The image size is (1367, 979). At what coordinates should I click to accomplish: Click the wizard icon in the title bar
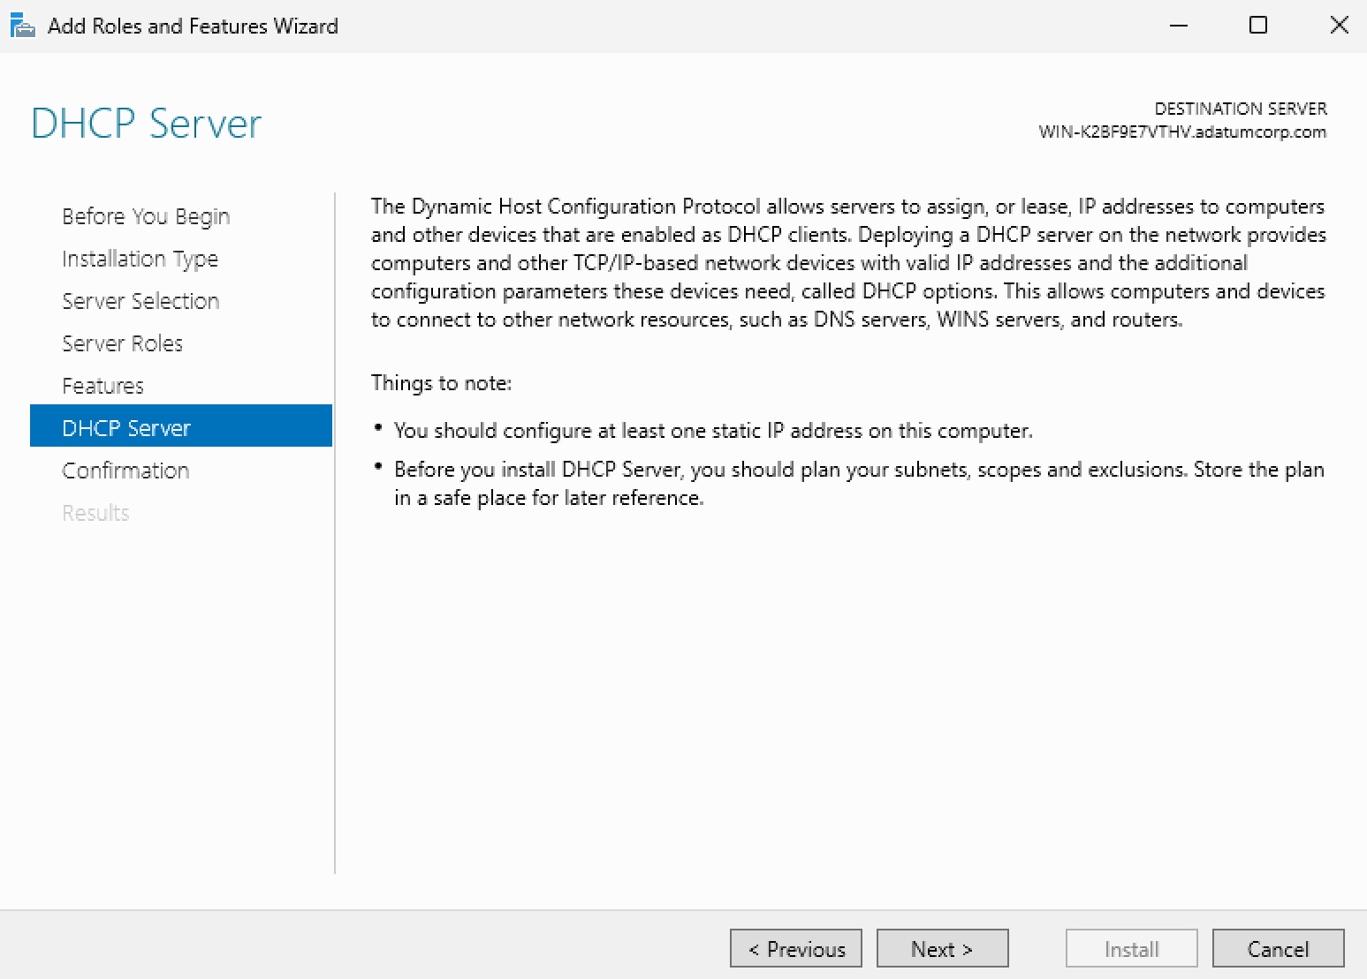[x=22, y=26]
